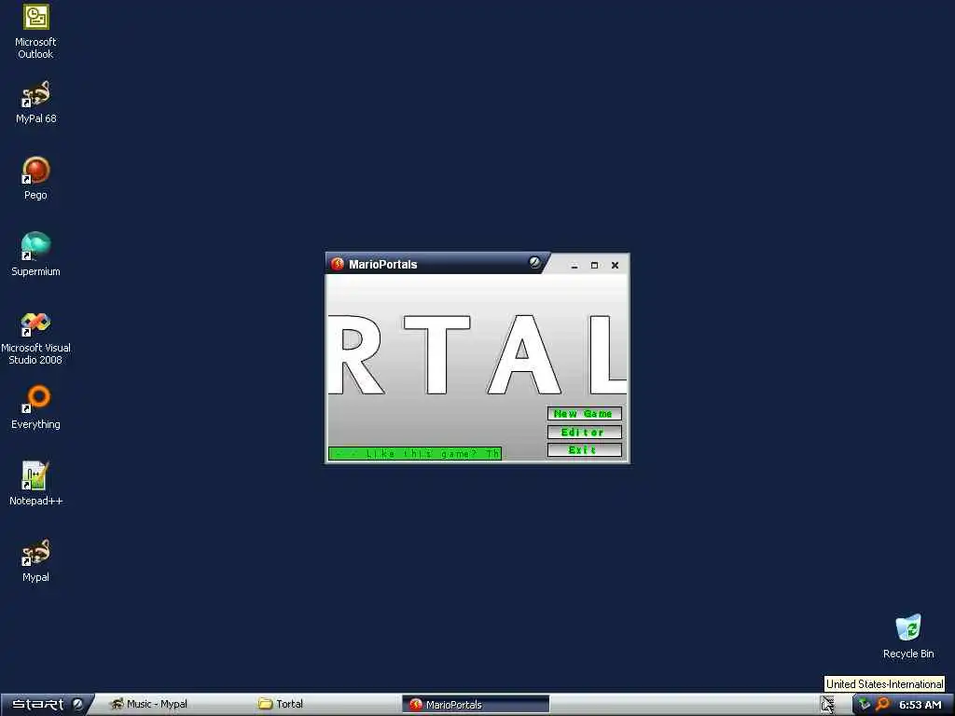Click the MarioPortals title bar app icon
The width and height of the screenshot is (955, 716).
tap(338, 264)
